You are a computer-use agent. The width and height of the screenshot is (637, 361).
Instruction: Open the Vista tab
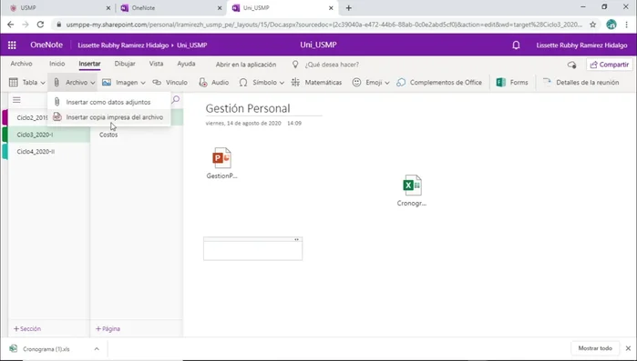coord(156,64)
